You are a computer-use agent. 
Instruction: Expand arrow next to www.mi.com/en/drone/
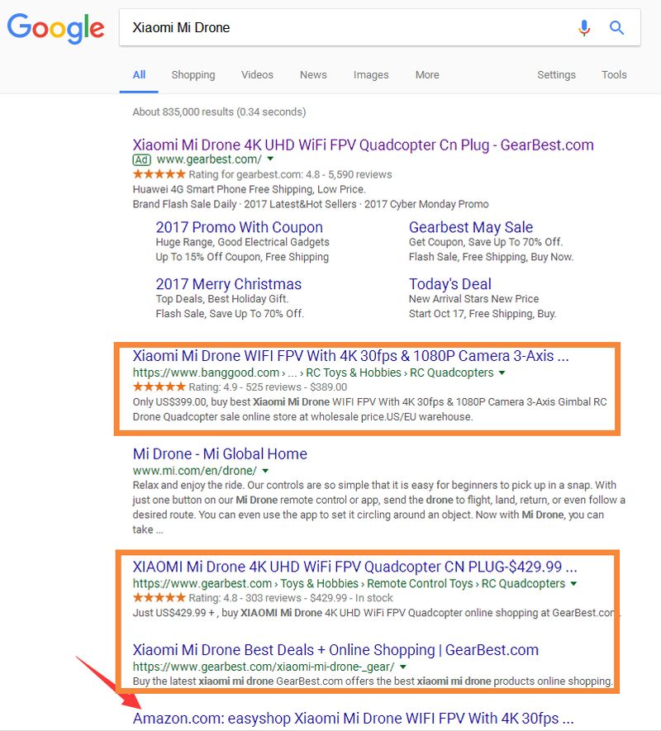[x=265, y=470]
